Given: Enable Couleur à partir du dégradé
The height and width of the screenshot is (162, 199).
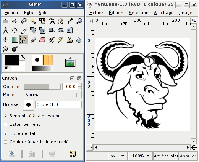Looking at the screenshot, I should [x=5, y=142].
